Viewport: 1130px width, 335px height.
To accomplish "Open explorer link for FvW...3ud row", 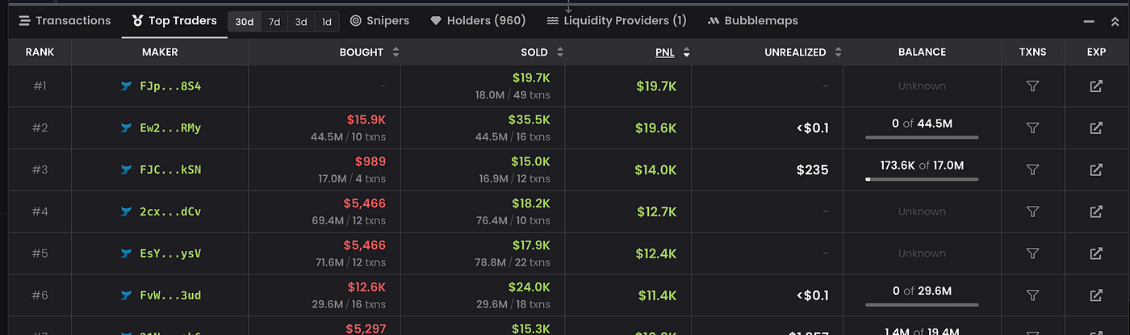I will click(1096, 296).
